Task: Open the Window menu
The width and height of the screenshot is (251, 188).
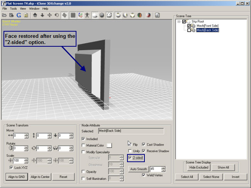Action: point(34,8)
